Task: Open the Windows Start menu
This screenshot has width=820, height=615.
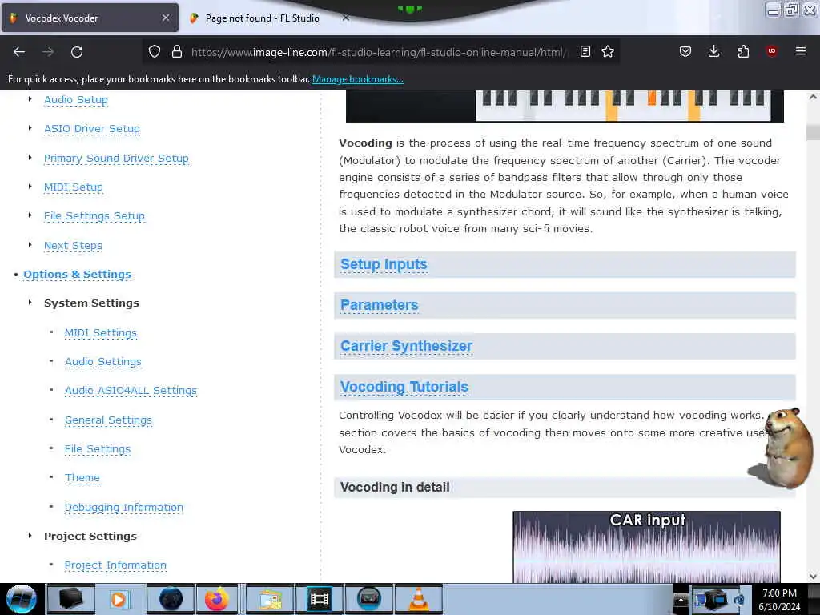Action: [22, 599]
